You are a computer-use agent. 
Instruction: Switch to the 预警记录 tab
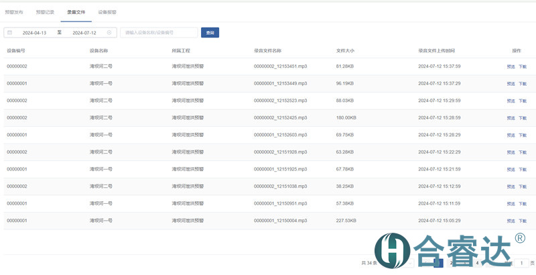point(45,12)
